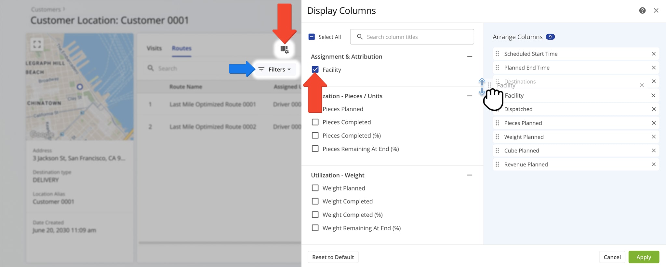Screen dimensions: 666x267
Task: Remove Pieces Planned column from arrangement
Action: click(x=654, y=123)
